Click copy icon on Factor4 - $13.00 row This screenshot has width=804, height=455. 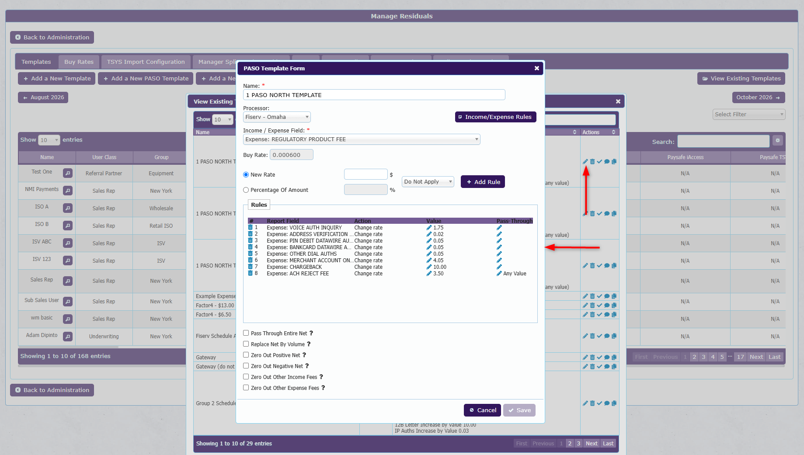pyautogui.click(x=614, y=305)
